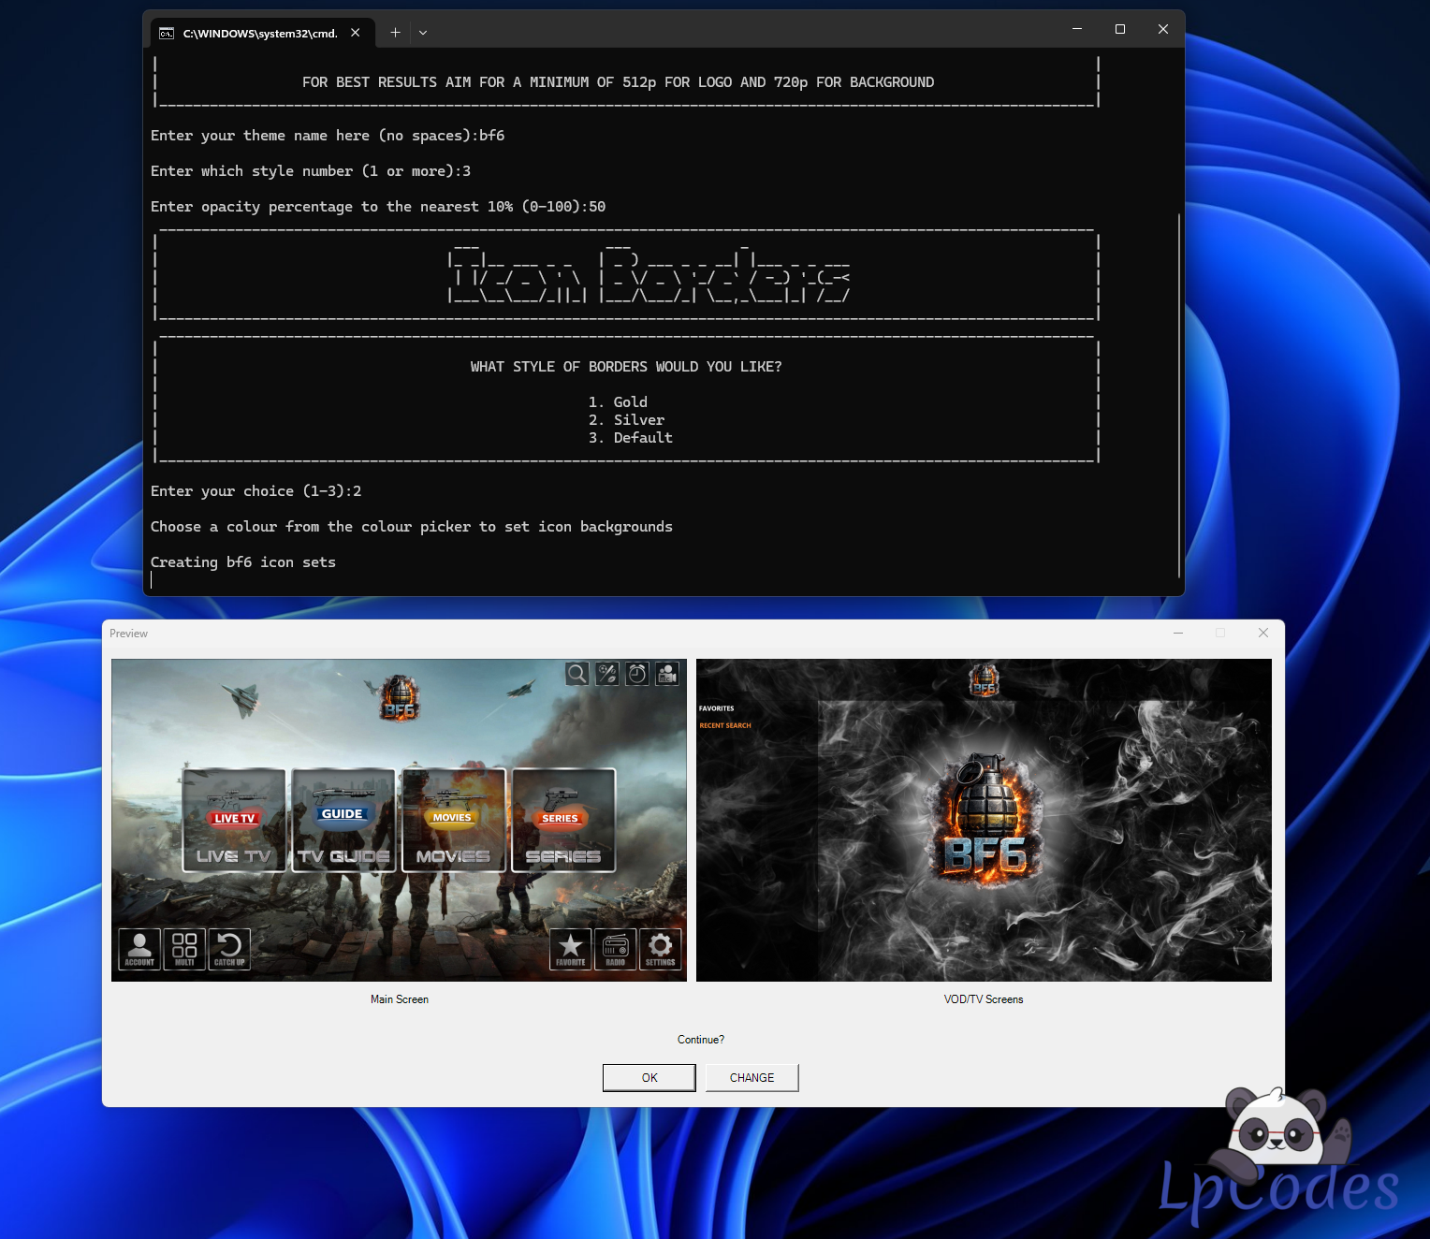Click the terminal vertical scrollbar
This screenshot has height=1239, width=1430.
1178,393
